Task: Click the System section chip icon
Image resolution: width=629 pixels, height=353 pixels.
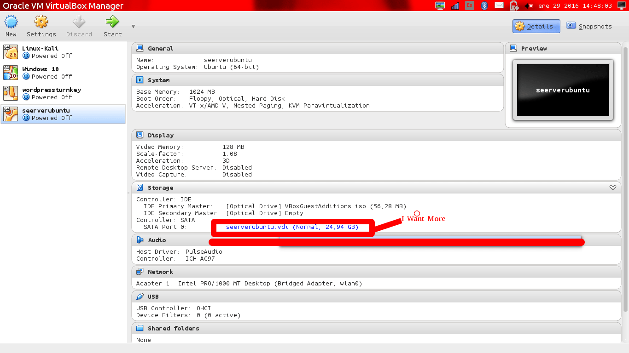Action: [140, 80]
